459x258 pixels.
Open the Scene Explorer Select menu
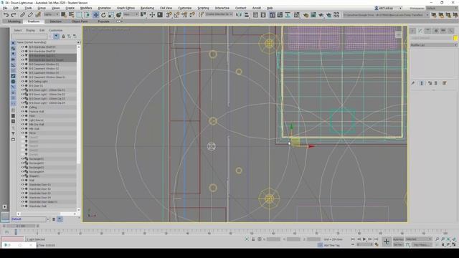click(x=18, y=30)
